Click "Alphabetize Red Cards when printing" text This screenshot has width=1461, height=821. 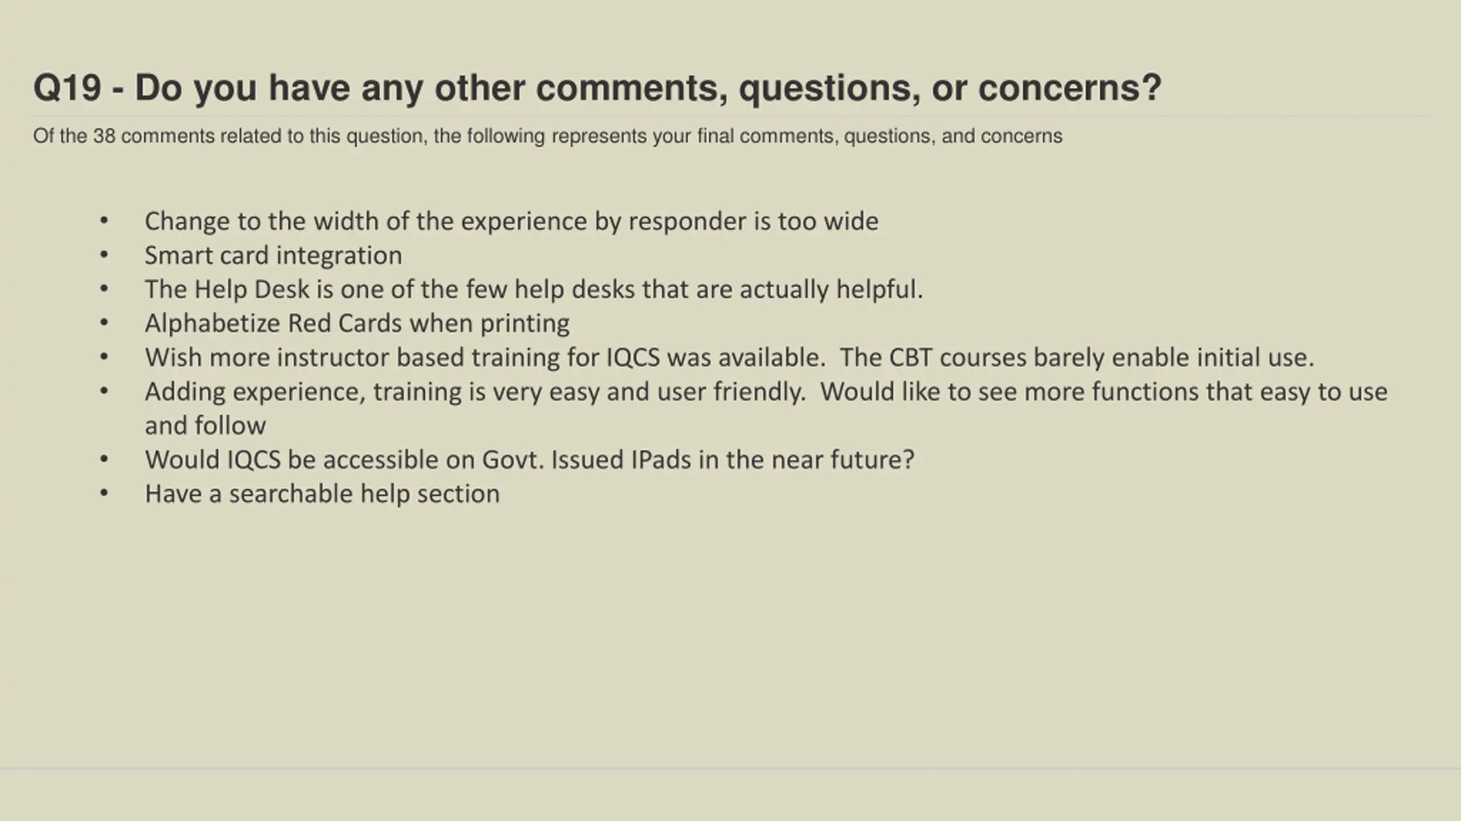(357, 324)
